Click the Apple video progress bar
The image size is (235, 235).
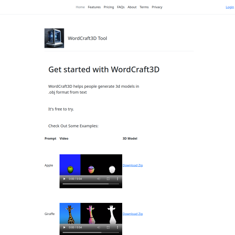coord(91,184)
